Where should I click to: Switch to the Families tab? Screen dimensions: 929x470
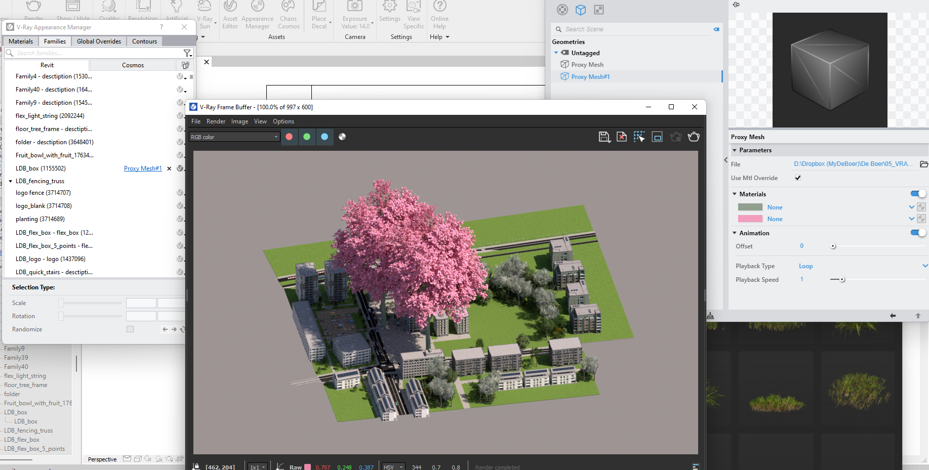(55, 41)
